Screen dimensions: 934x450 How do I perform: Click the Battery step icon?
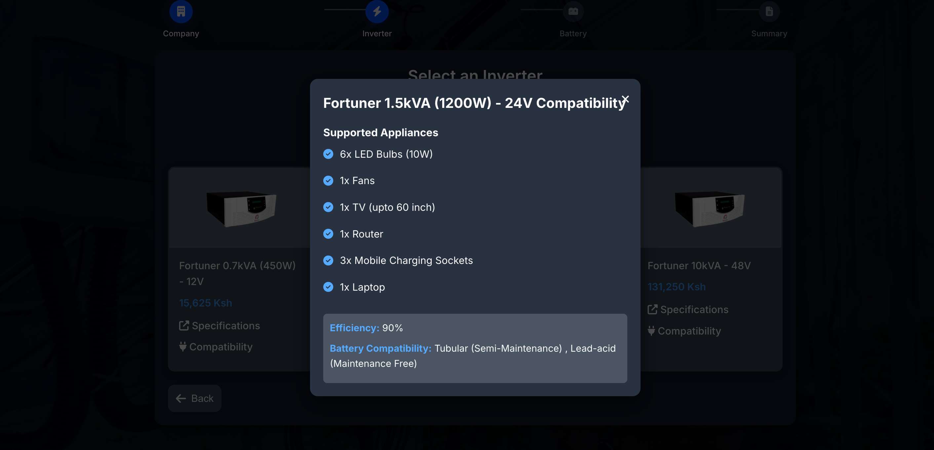click(x=573, y=11)
